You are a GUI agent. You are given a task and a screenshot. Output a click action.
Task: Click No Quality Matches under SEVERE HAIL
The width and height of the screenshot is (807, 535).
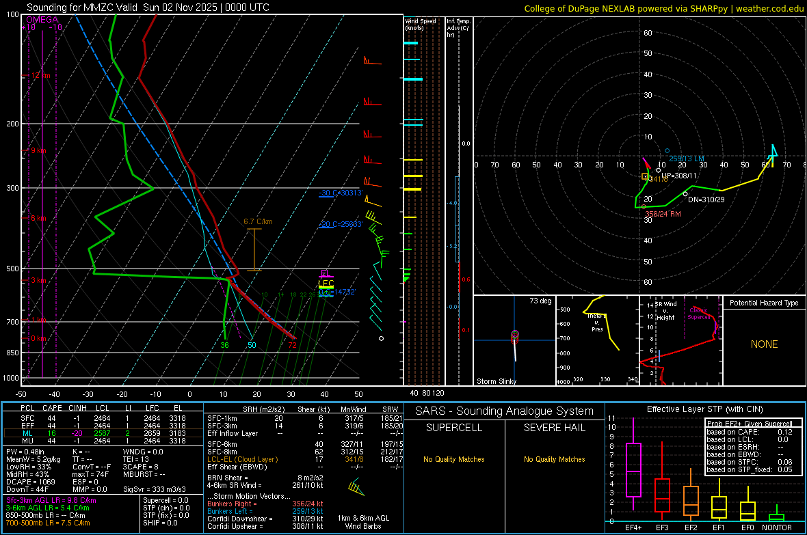coord(554,459)
